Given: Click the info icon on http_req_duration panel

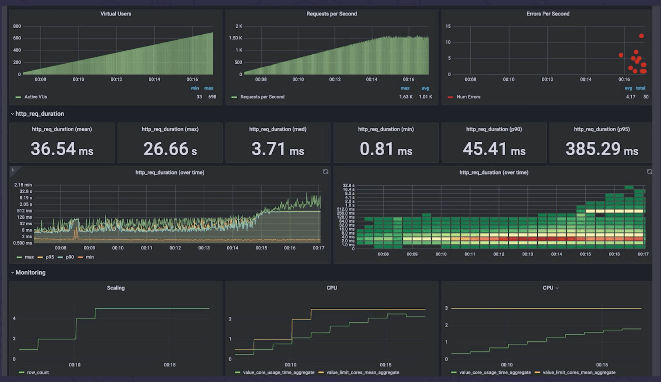Looking at the screenshot, I should point(13,170).
